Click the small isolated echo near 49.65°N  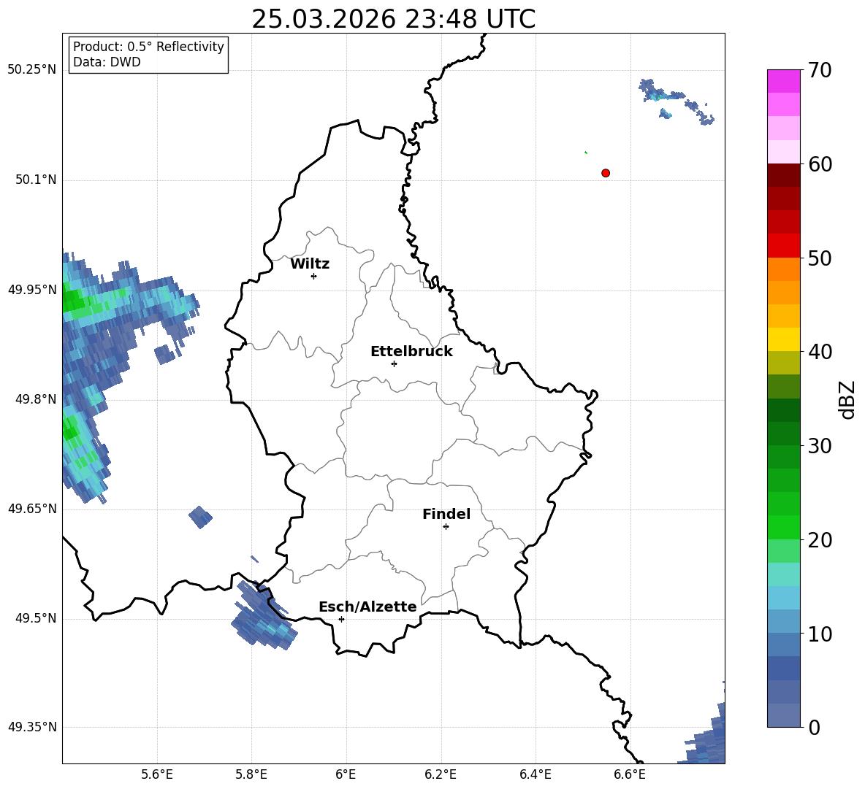[x=200, y=517]
